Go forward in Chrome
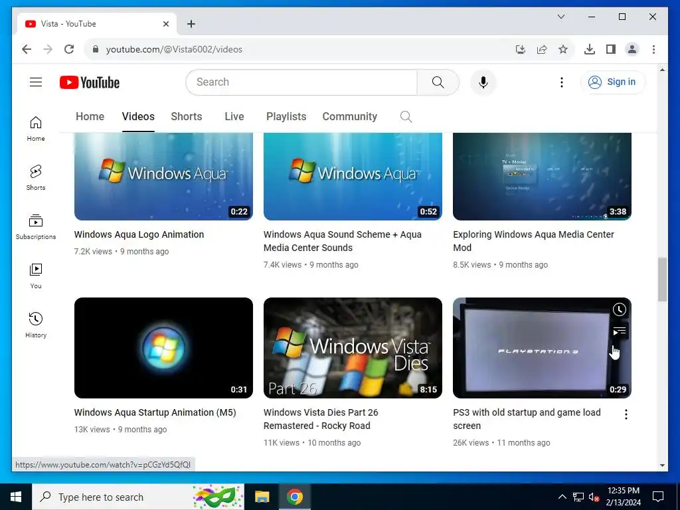 [48, 49]
